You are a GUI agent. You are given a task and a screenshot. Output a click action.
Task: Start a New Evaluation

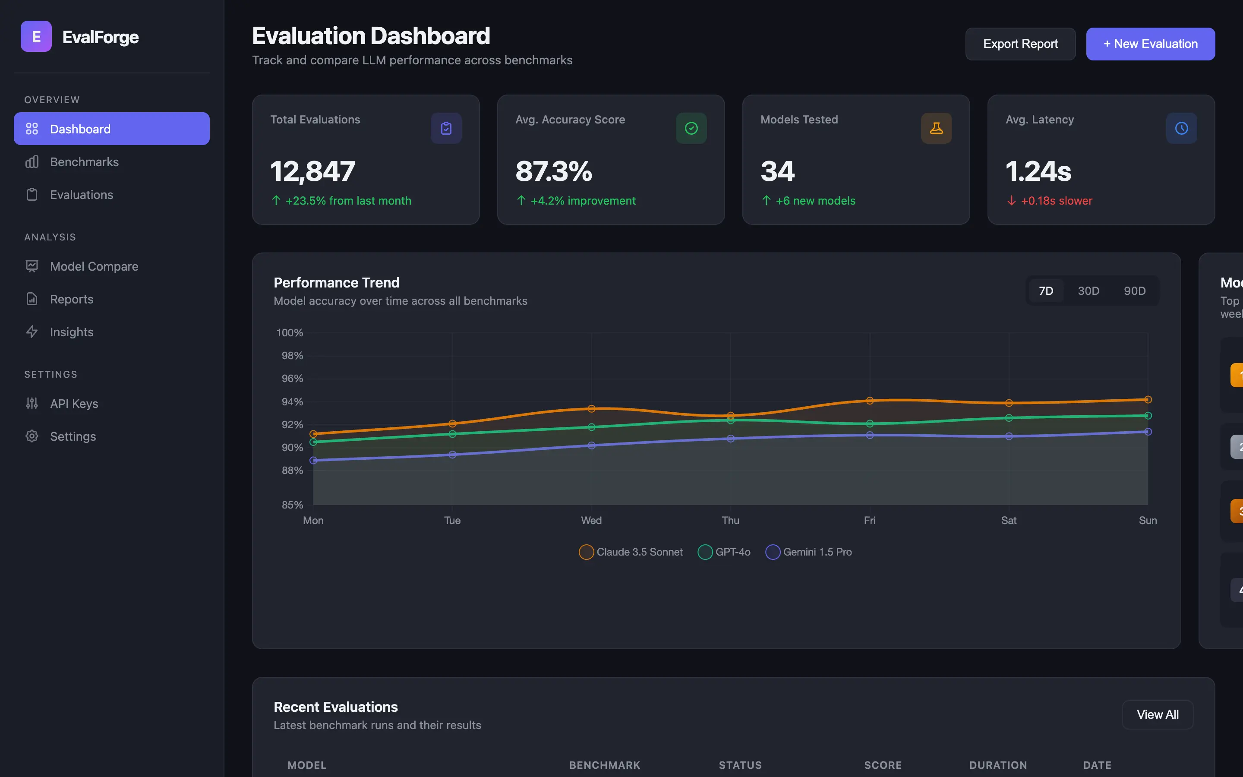(x=1151, y=44)
